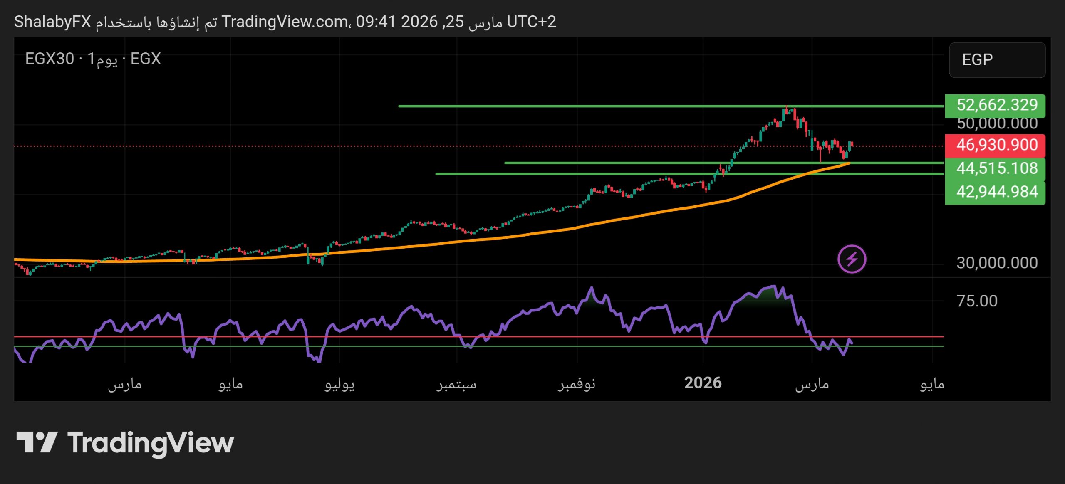This screenshot has height=484, width=1065.
Task: Click the سبتمبر month marker
Action: click(456, 384)
